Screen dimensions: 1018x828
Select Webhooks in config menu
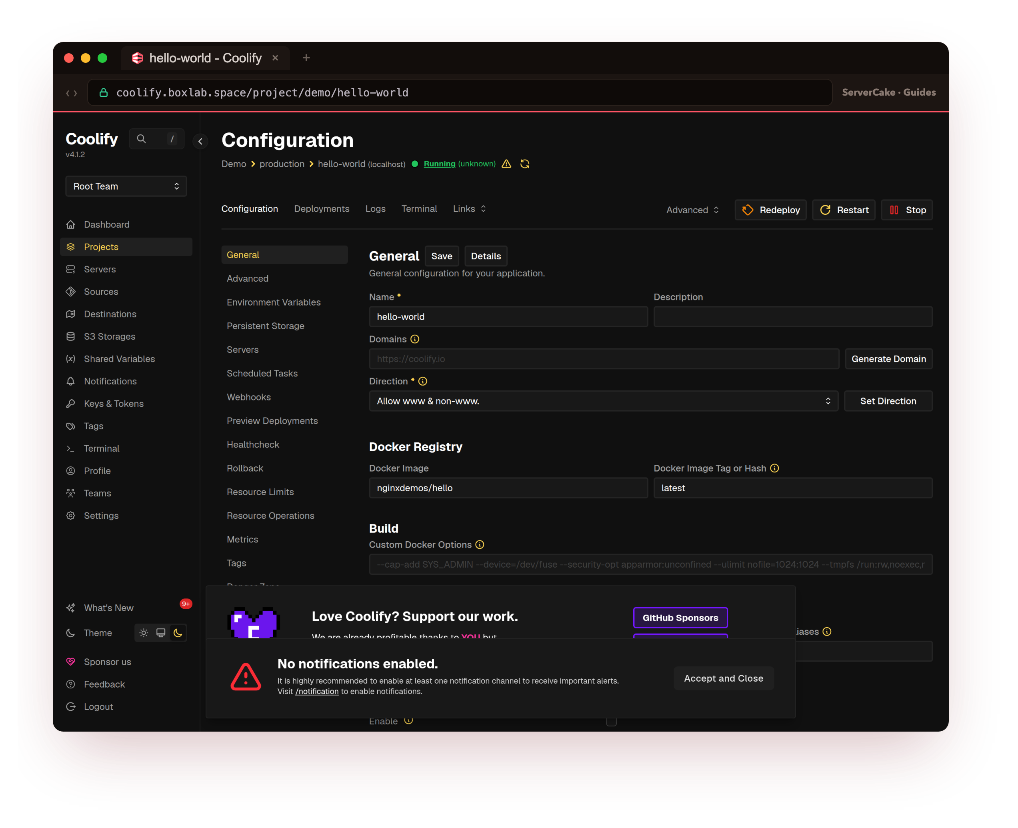pyautogui.click(x=248, y=397)
